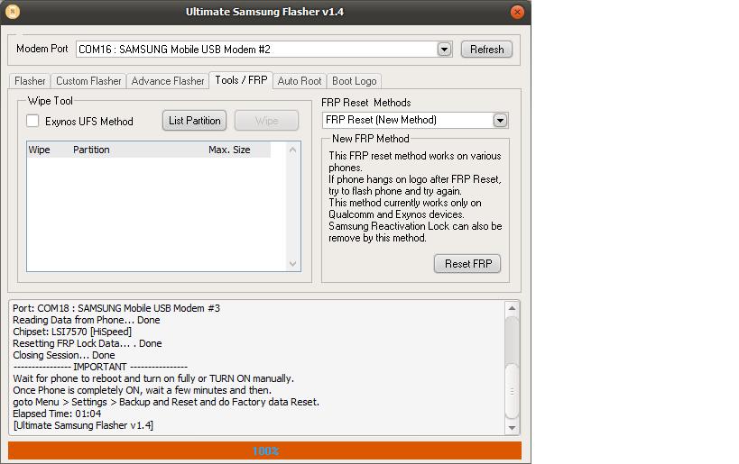Click the Wipe column header
Image resolution: width=739 pixels, height=464 pixels.
(39, 150)
